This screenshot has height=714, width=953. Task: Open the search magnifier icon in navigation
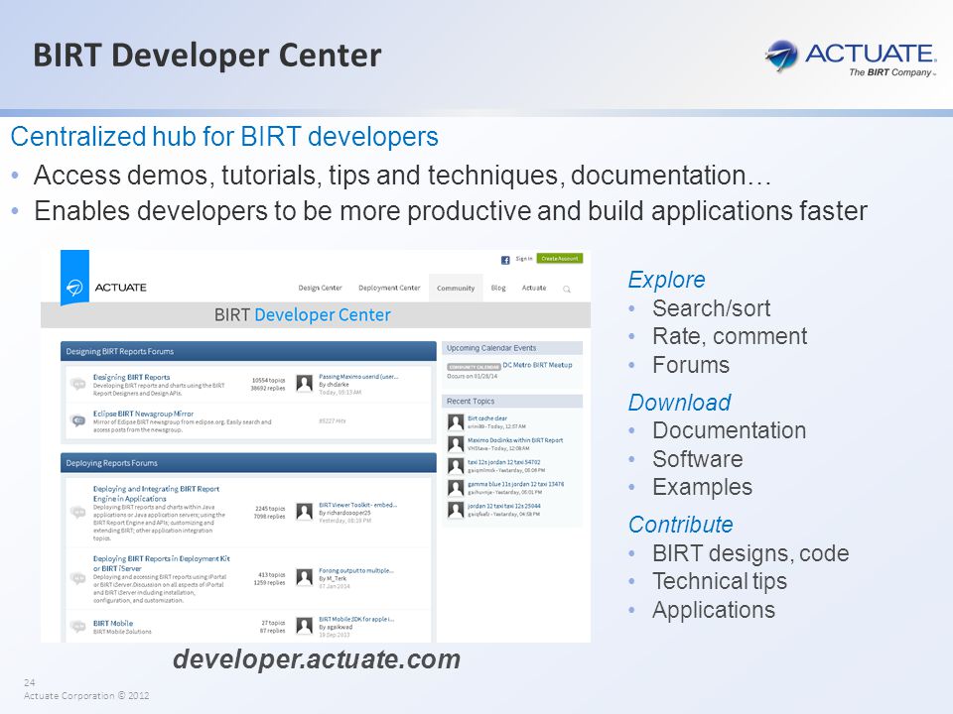(567, 289)
